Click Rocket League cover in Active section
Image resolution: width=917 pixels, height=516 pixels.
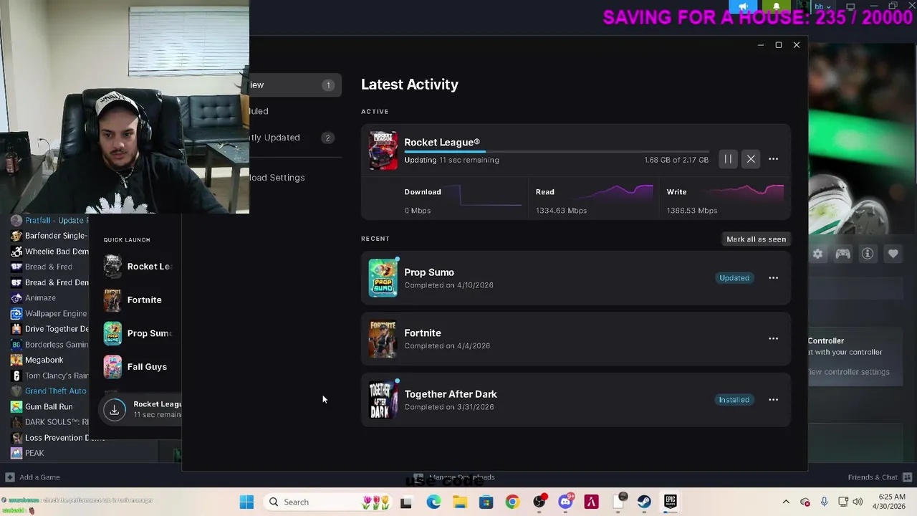coord(383,150)
